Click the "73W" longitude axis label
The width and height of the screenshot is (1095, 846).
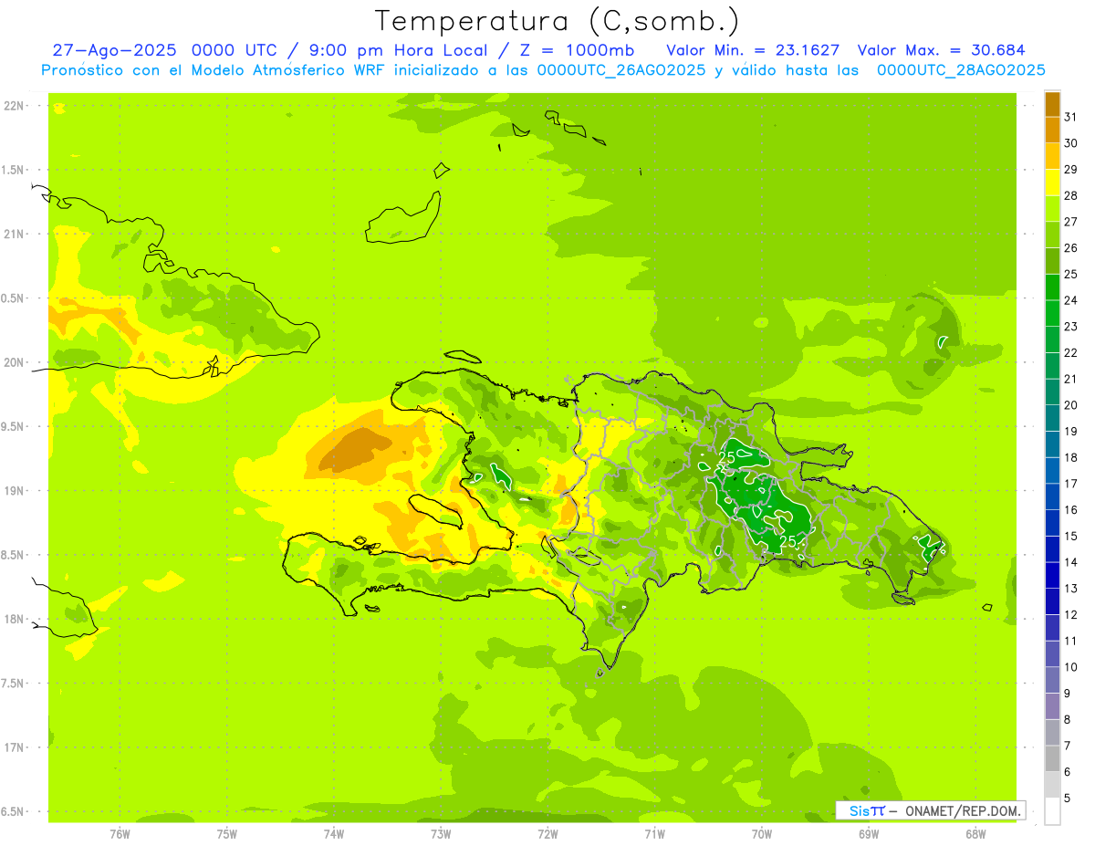click(441, 833)
